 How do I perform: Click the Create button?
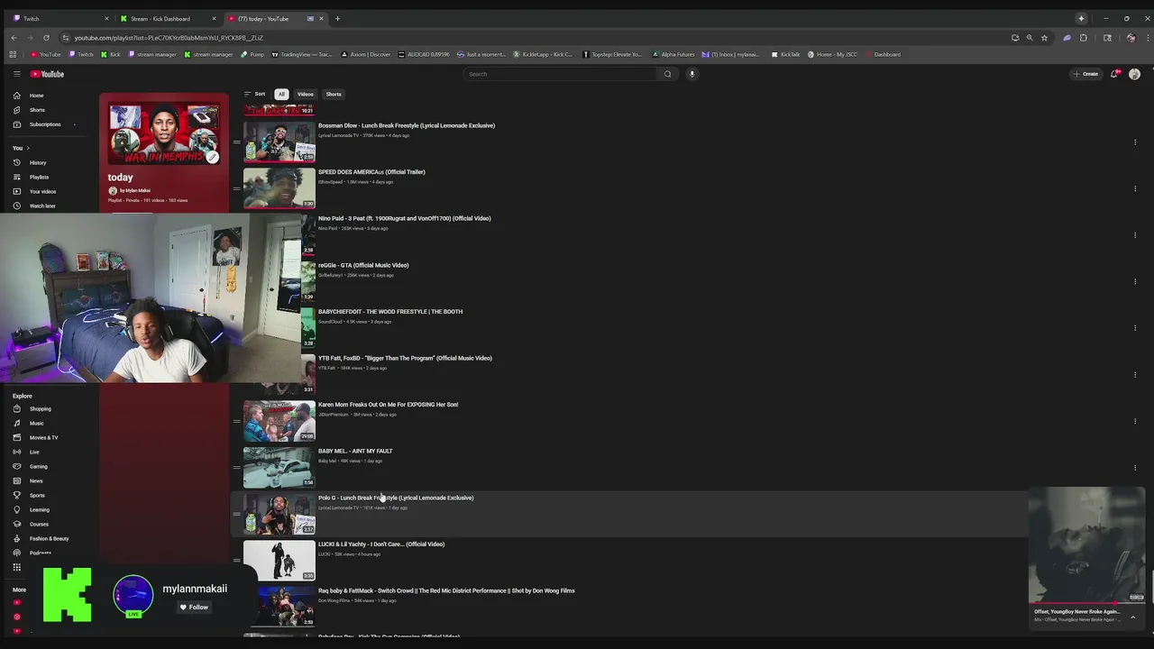[x=1085, y=74]
